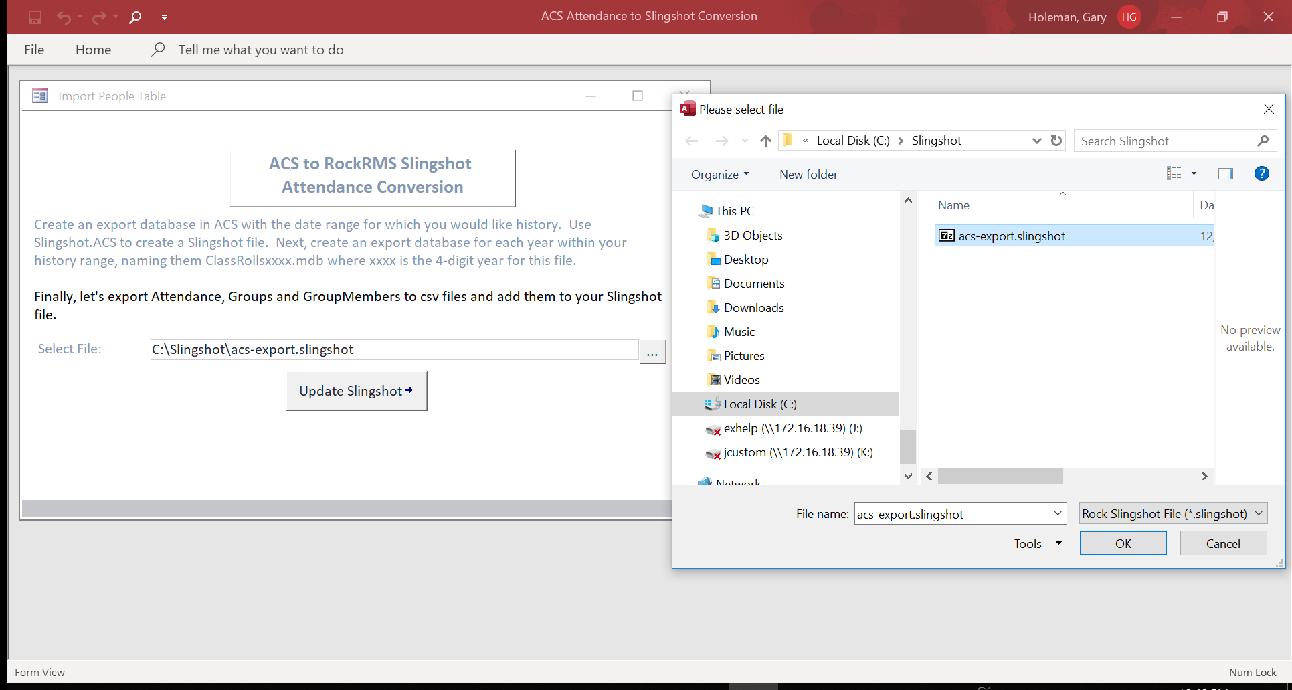Expand the address bar history dropdown
1292x690 pixels.
click(x=1036, y=141)
